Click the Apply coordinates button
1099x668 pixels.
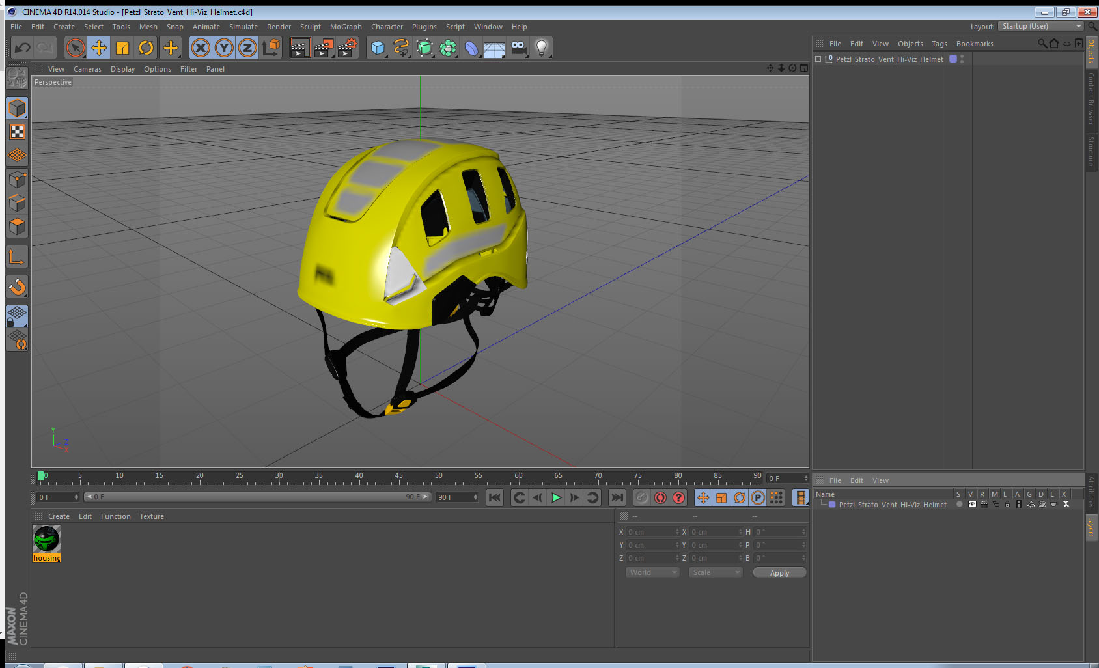point(779,573)
